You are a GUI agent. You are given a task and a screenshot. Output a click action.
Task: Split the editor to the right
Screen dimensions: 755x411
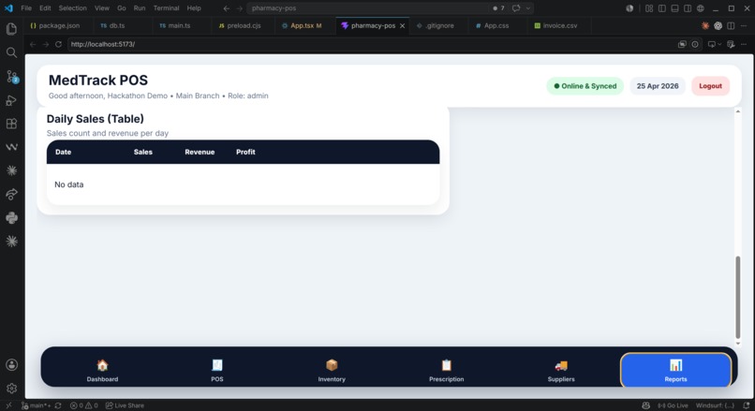731,26
